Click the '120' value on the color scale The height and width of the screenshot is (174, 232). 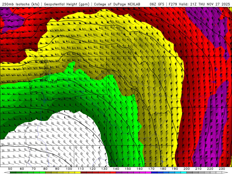(93, 169)
